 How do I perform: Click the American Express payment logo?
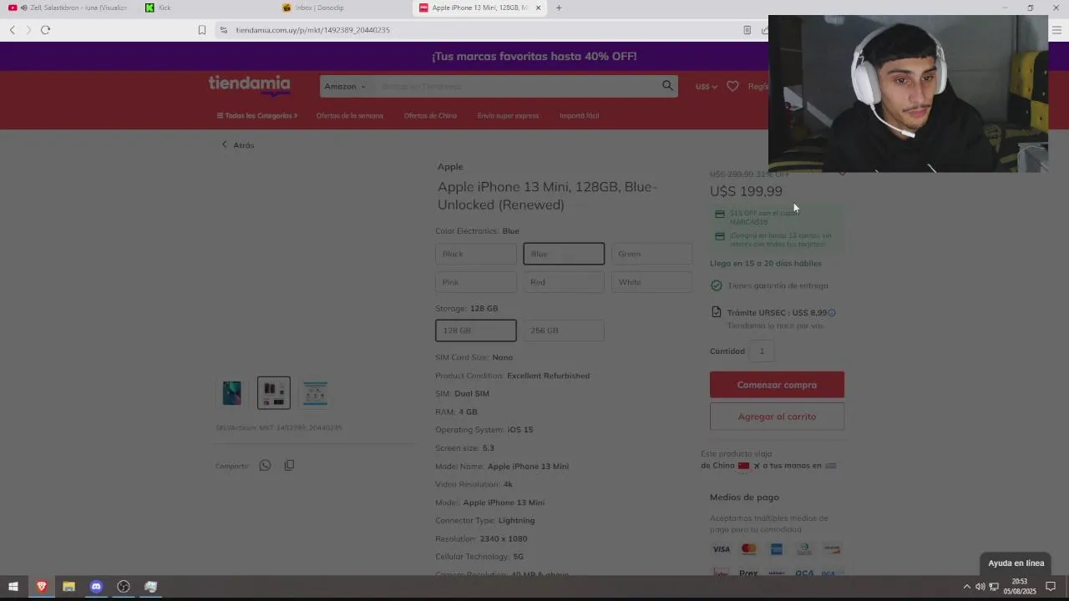click(x=776, y=549)
